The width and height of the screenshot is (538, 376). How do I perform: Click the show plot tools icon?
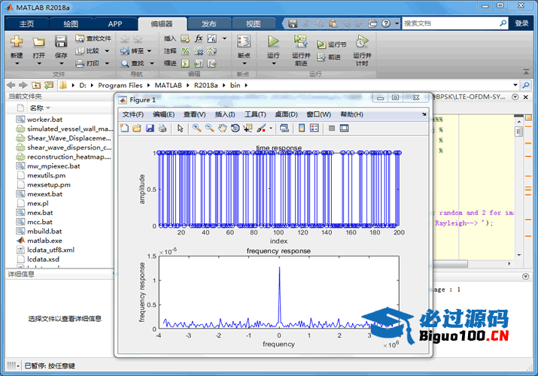[344, 128]
